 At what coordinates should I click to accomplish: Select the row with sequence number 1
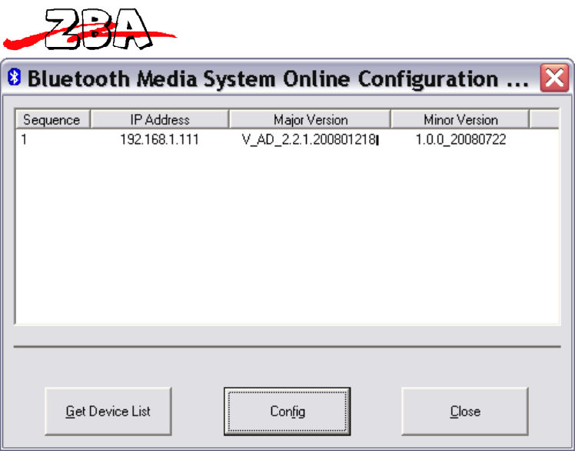[287, 139]
